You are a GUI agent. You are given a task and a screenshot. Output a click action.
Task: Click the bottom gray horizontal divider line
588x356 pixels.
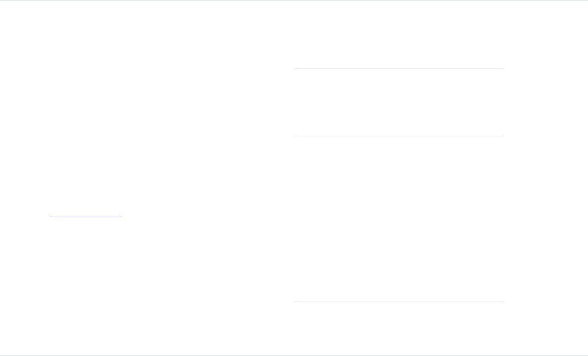coord(398,302)
